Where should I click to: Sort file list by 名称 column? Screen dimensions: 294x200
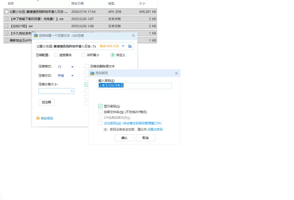click(11, 3)
